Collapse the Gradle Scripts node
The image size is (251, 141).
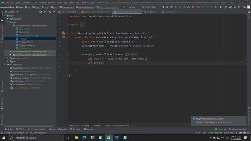click(x=5, y=65)
